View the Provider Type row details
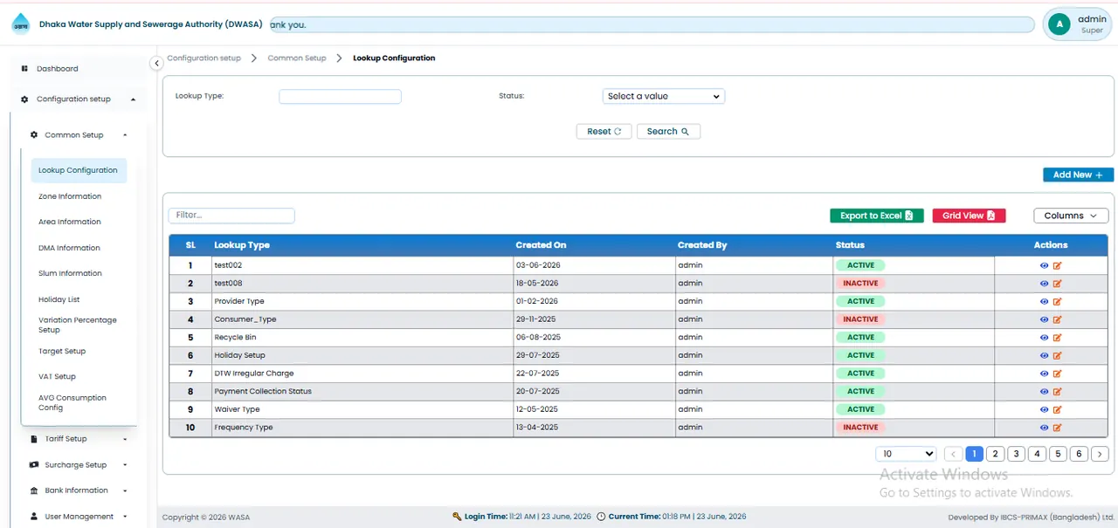 pos(1044,301)
